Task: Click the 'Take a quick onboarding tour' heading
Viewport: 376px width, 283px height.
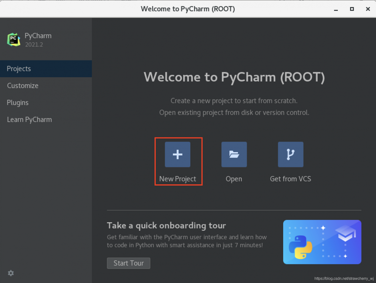Action: [x=166, y=225]
